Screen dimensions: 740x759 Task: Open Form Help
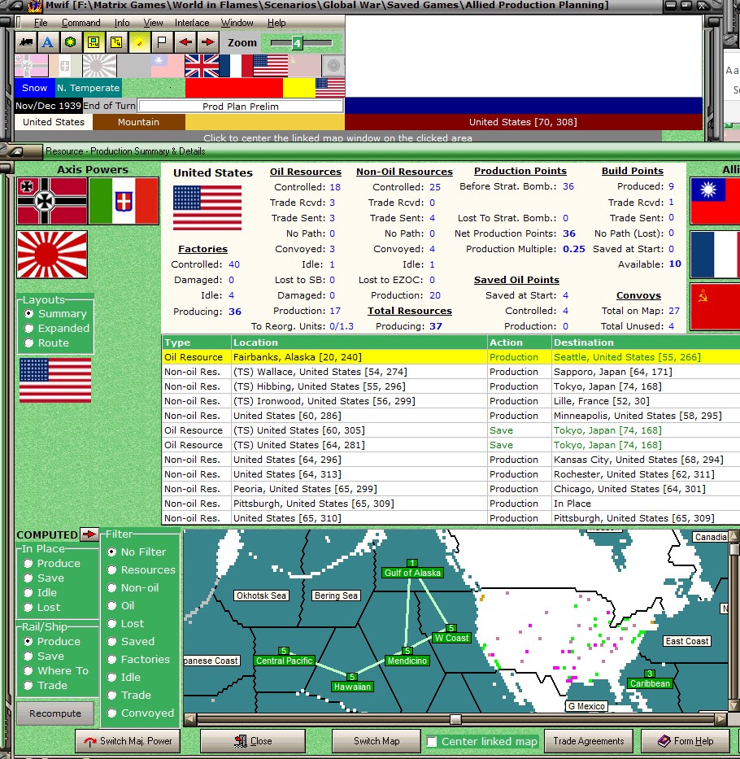(x=685, y=741)
